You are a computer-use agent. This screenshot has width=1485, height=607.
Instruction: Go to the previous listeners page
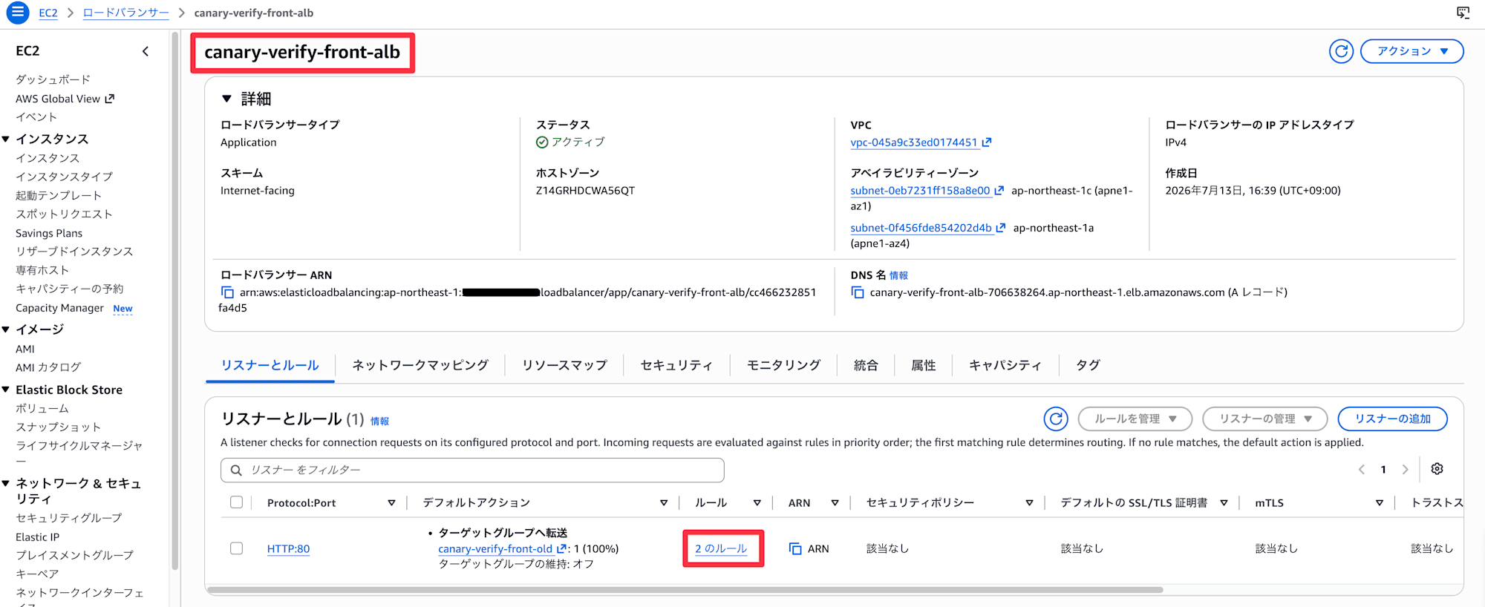pos(1362,469)
